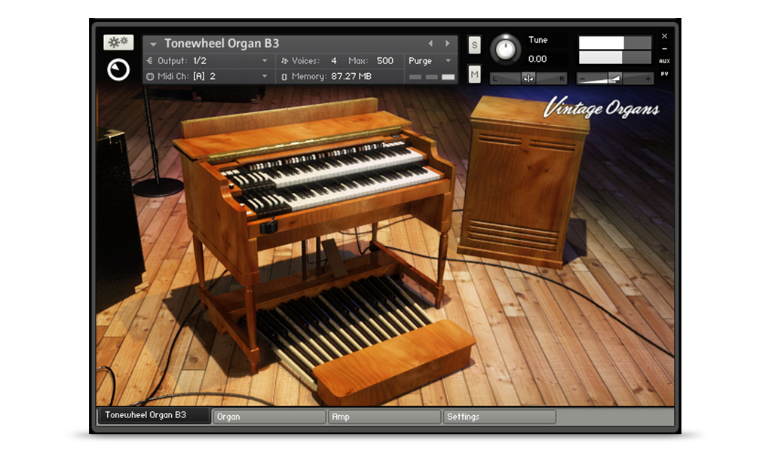
Task: Remove instrument with the X button
Action: pyautogui.click(x=664, y=36)
